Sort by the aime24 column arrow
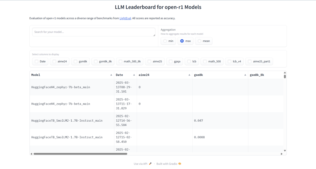 pos(189,75)
